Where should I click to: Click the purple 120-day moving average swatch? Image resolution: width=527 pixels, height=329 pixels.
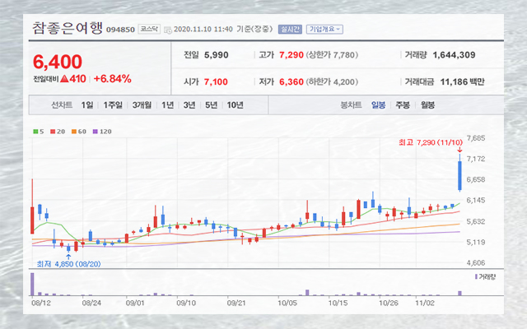[x=96, y=132]
